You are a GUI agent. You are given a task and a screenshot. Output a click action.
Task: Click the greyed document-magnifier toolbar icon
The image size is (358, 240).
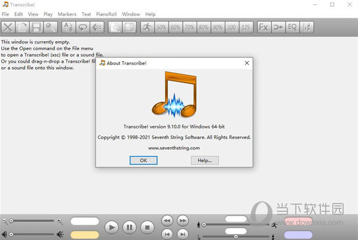coord(115,27)
